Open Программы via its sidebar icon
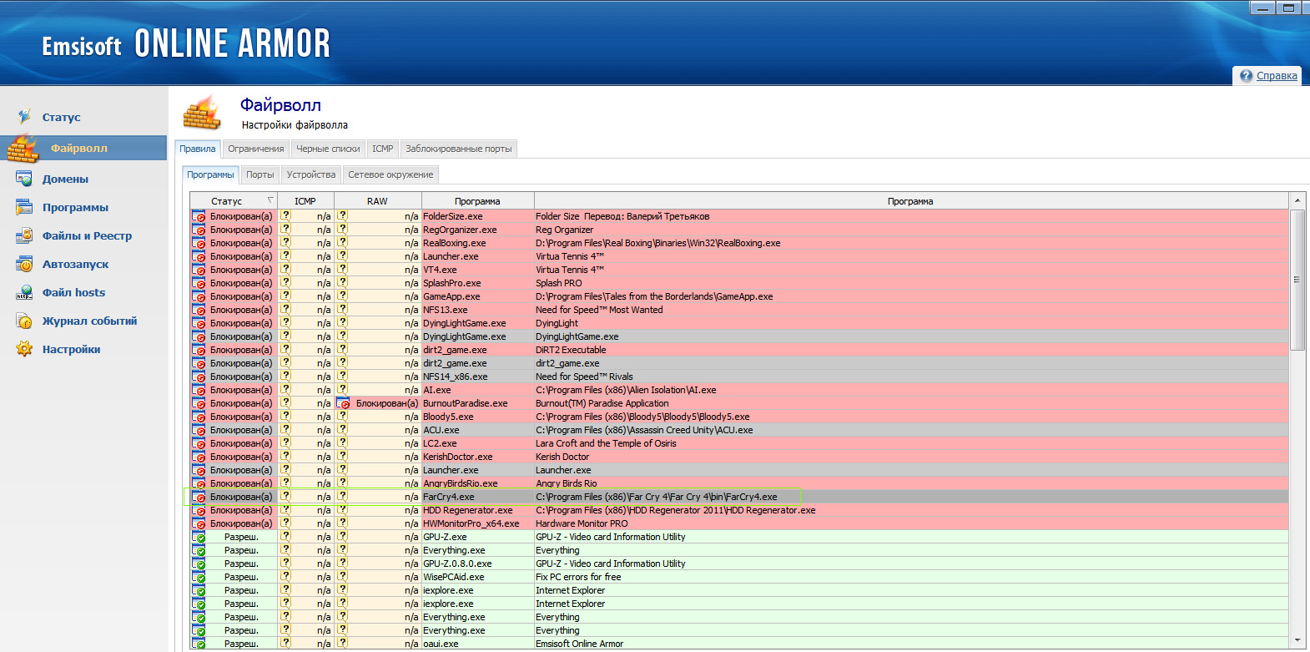Screen dimensions: 1310x652 point(24,207)
